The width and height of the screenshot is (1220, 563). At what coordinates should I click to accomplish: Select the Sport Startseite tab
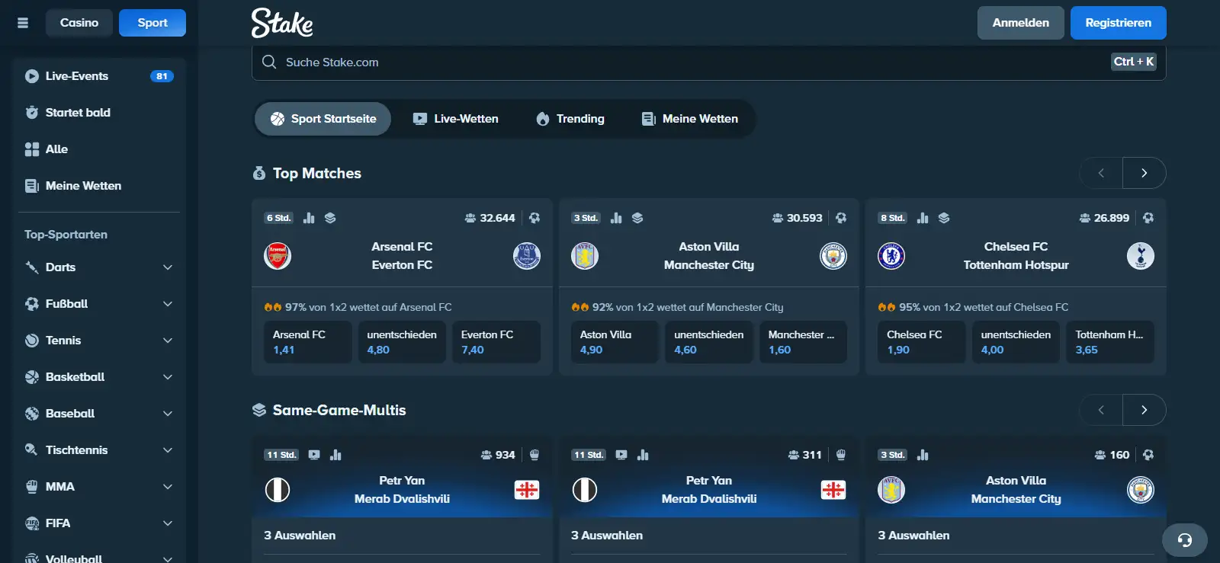point(323,119)
